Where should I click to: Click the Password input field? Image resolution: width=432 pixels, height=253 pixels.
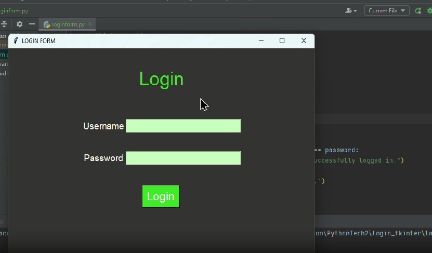(183, 158)
